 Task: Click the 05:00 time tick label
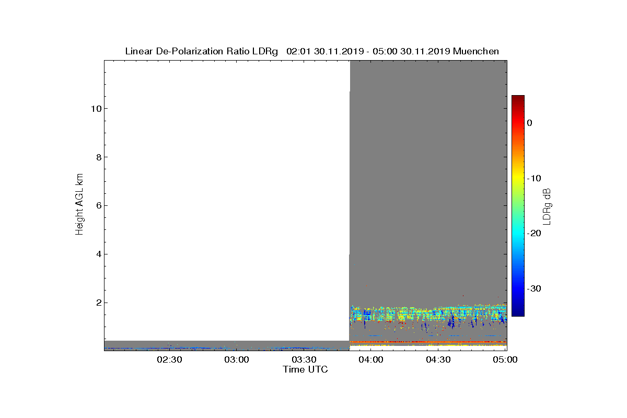pos(505,360)
